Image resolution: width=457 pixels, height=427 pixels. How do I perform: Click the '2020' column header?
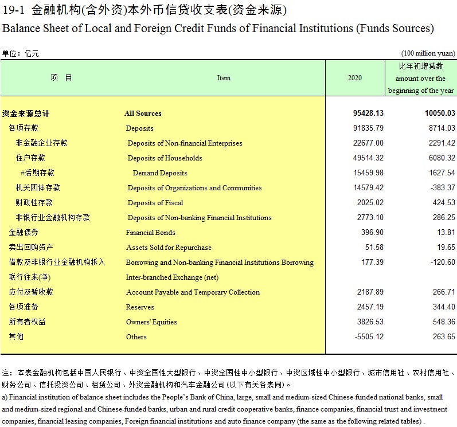(x=355, y=78)
